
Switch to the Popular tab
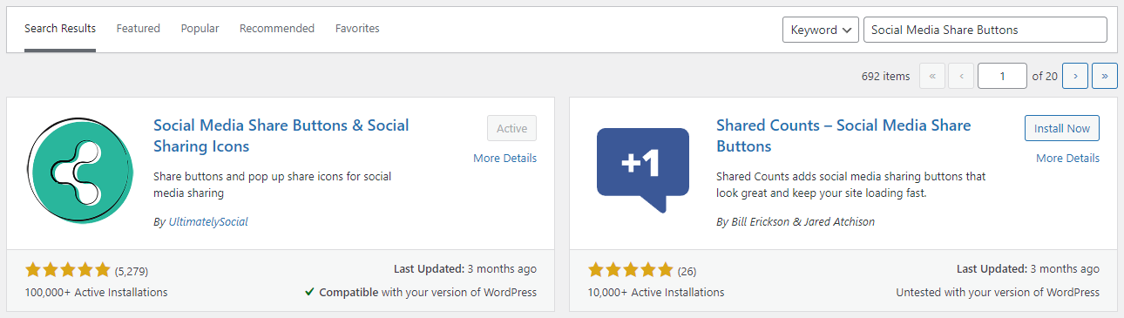pyautogui.click(x=200, y=29)
